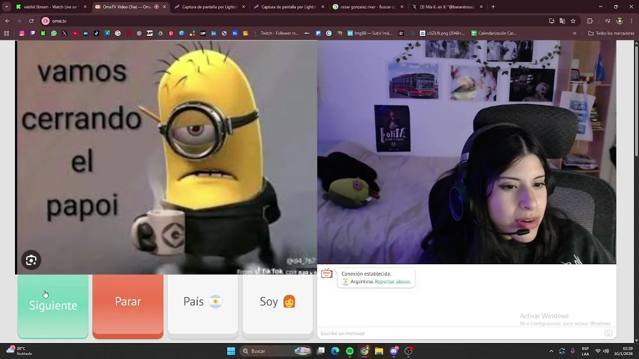Go back to the previous page
Viewport: 639px width, 359px height.
(7, 21)
